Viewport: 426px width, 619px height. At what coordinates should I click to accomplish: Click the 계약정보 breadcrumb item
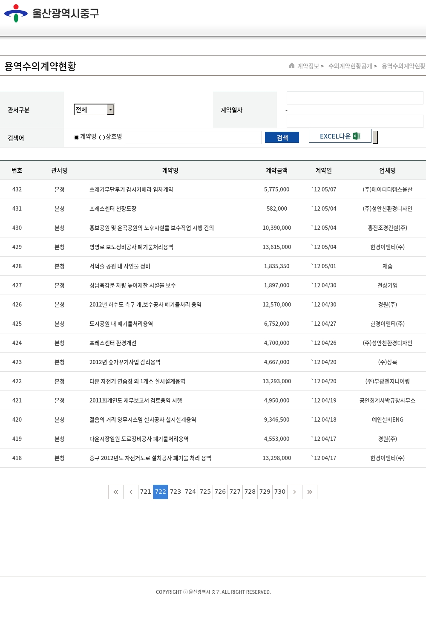[x=308, y=66]
